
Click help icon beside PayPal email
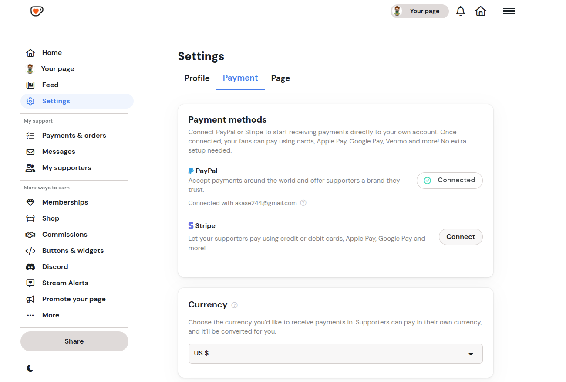click(303, 203)
